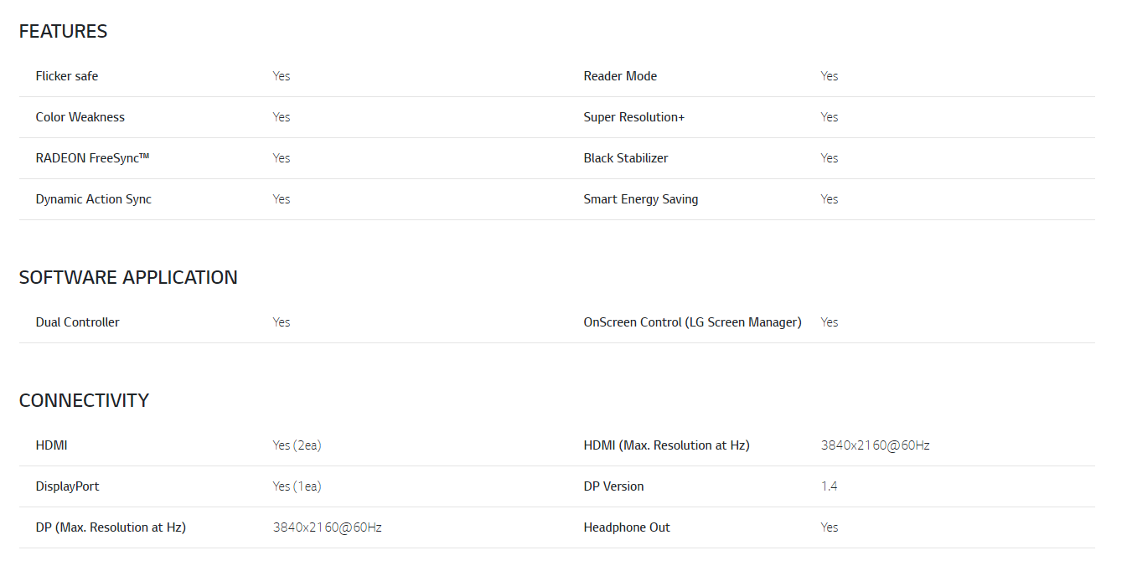1127x571 pixels.
Task: Select the HDMI 3840x2160@60Hz resolution value
Action: [876, 445]
